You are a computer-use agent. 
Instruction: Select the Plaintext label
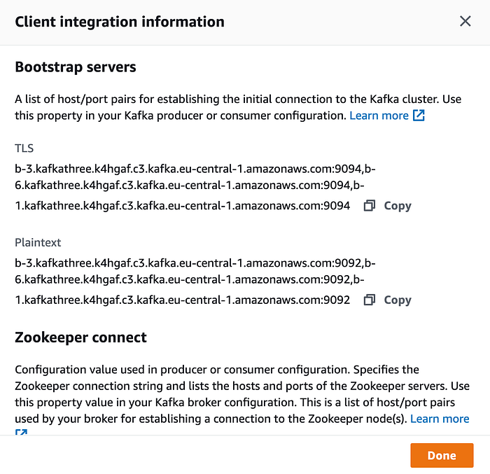pos(38,242)
